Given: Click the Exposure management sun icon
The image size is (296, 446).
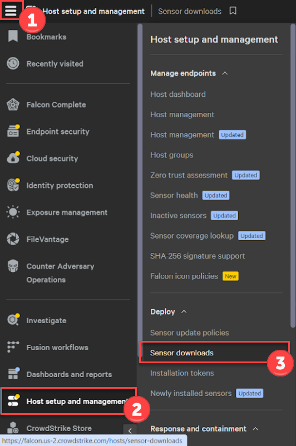Looking at the screenshot, I should (x=13, y=212).
